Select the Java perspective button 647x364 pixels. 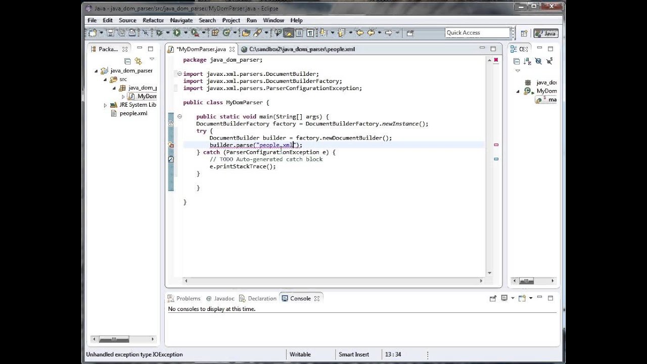coord(545,33)
